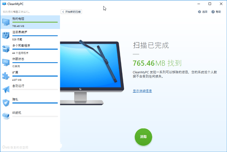Open 帮助 help label
This screenshot has height=152, width=227.
tap(218, 12)
